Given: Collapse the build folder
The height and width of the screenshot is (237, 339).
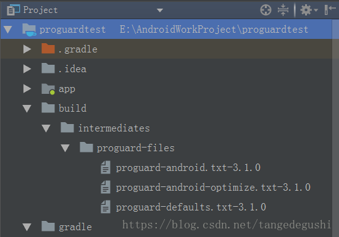Looking at the screenshot, I should [x=27, y=109].
